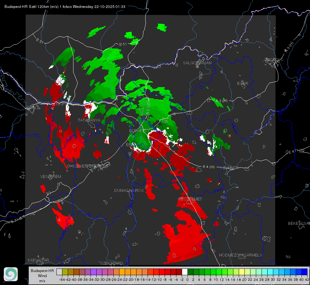The width and height of the screenshot is (310, 285).
Task: Click the BUDAPEST city label
Action: (139, 131)
